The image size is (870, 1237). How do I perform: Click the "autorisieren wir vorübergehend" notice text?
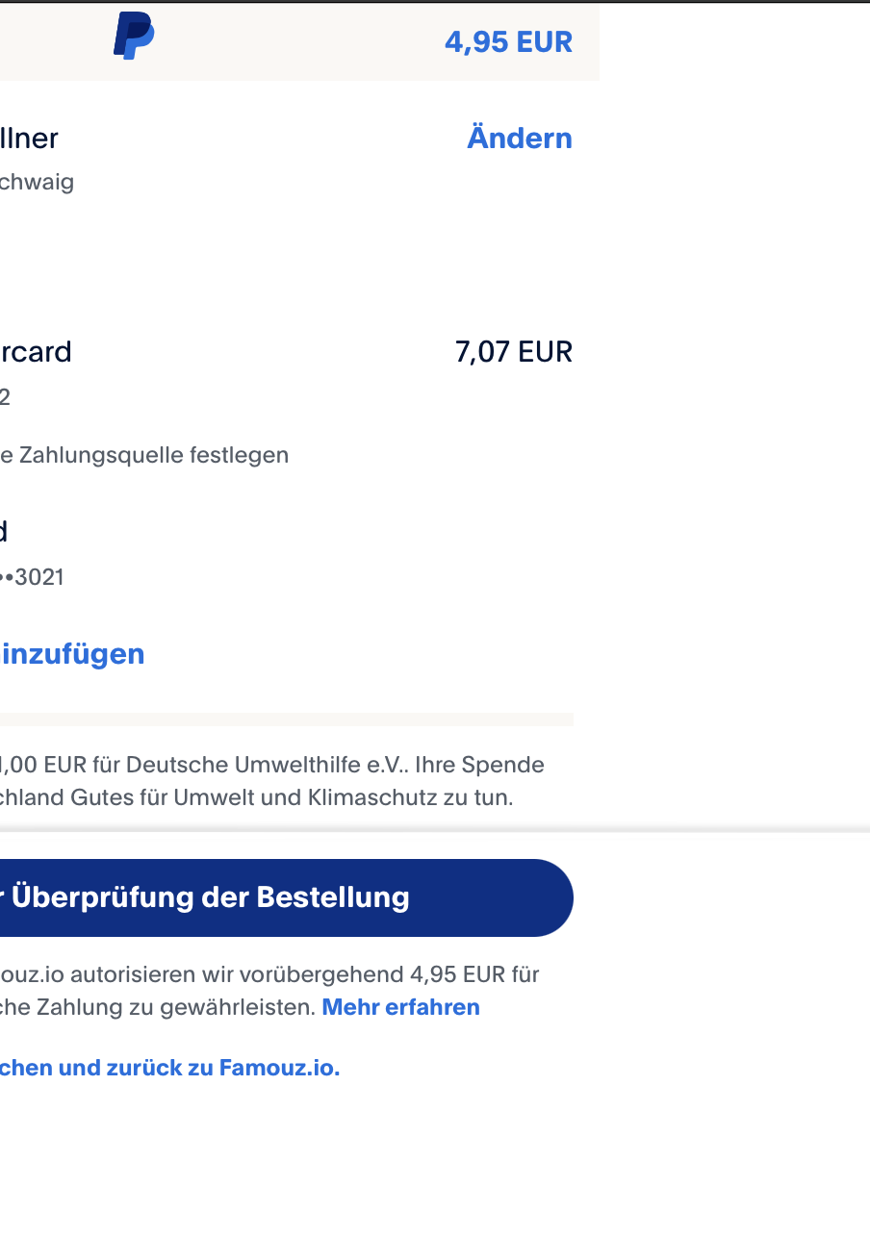pos(269,974)
